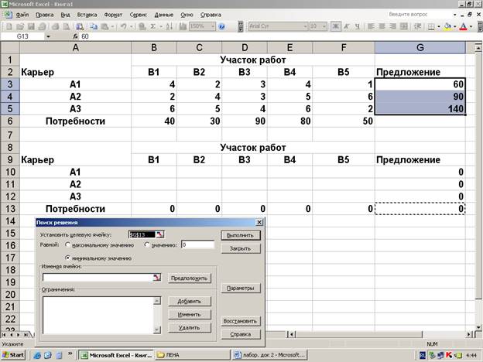The image size is (483, 362).
Task: Switch to 'лабор. док 2 - Microsoft' taskbar item
Action: point(269,355)
